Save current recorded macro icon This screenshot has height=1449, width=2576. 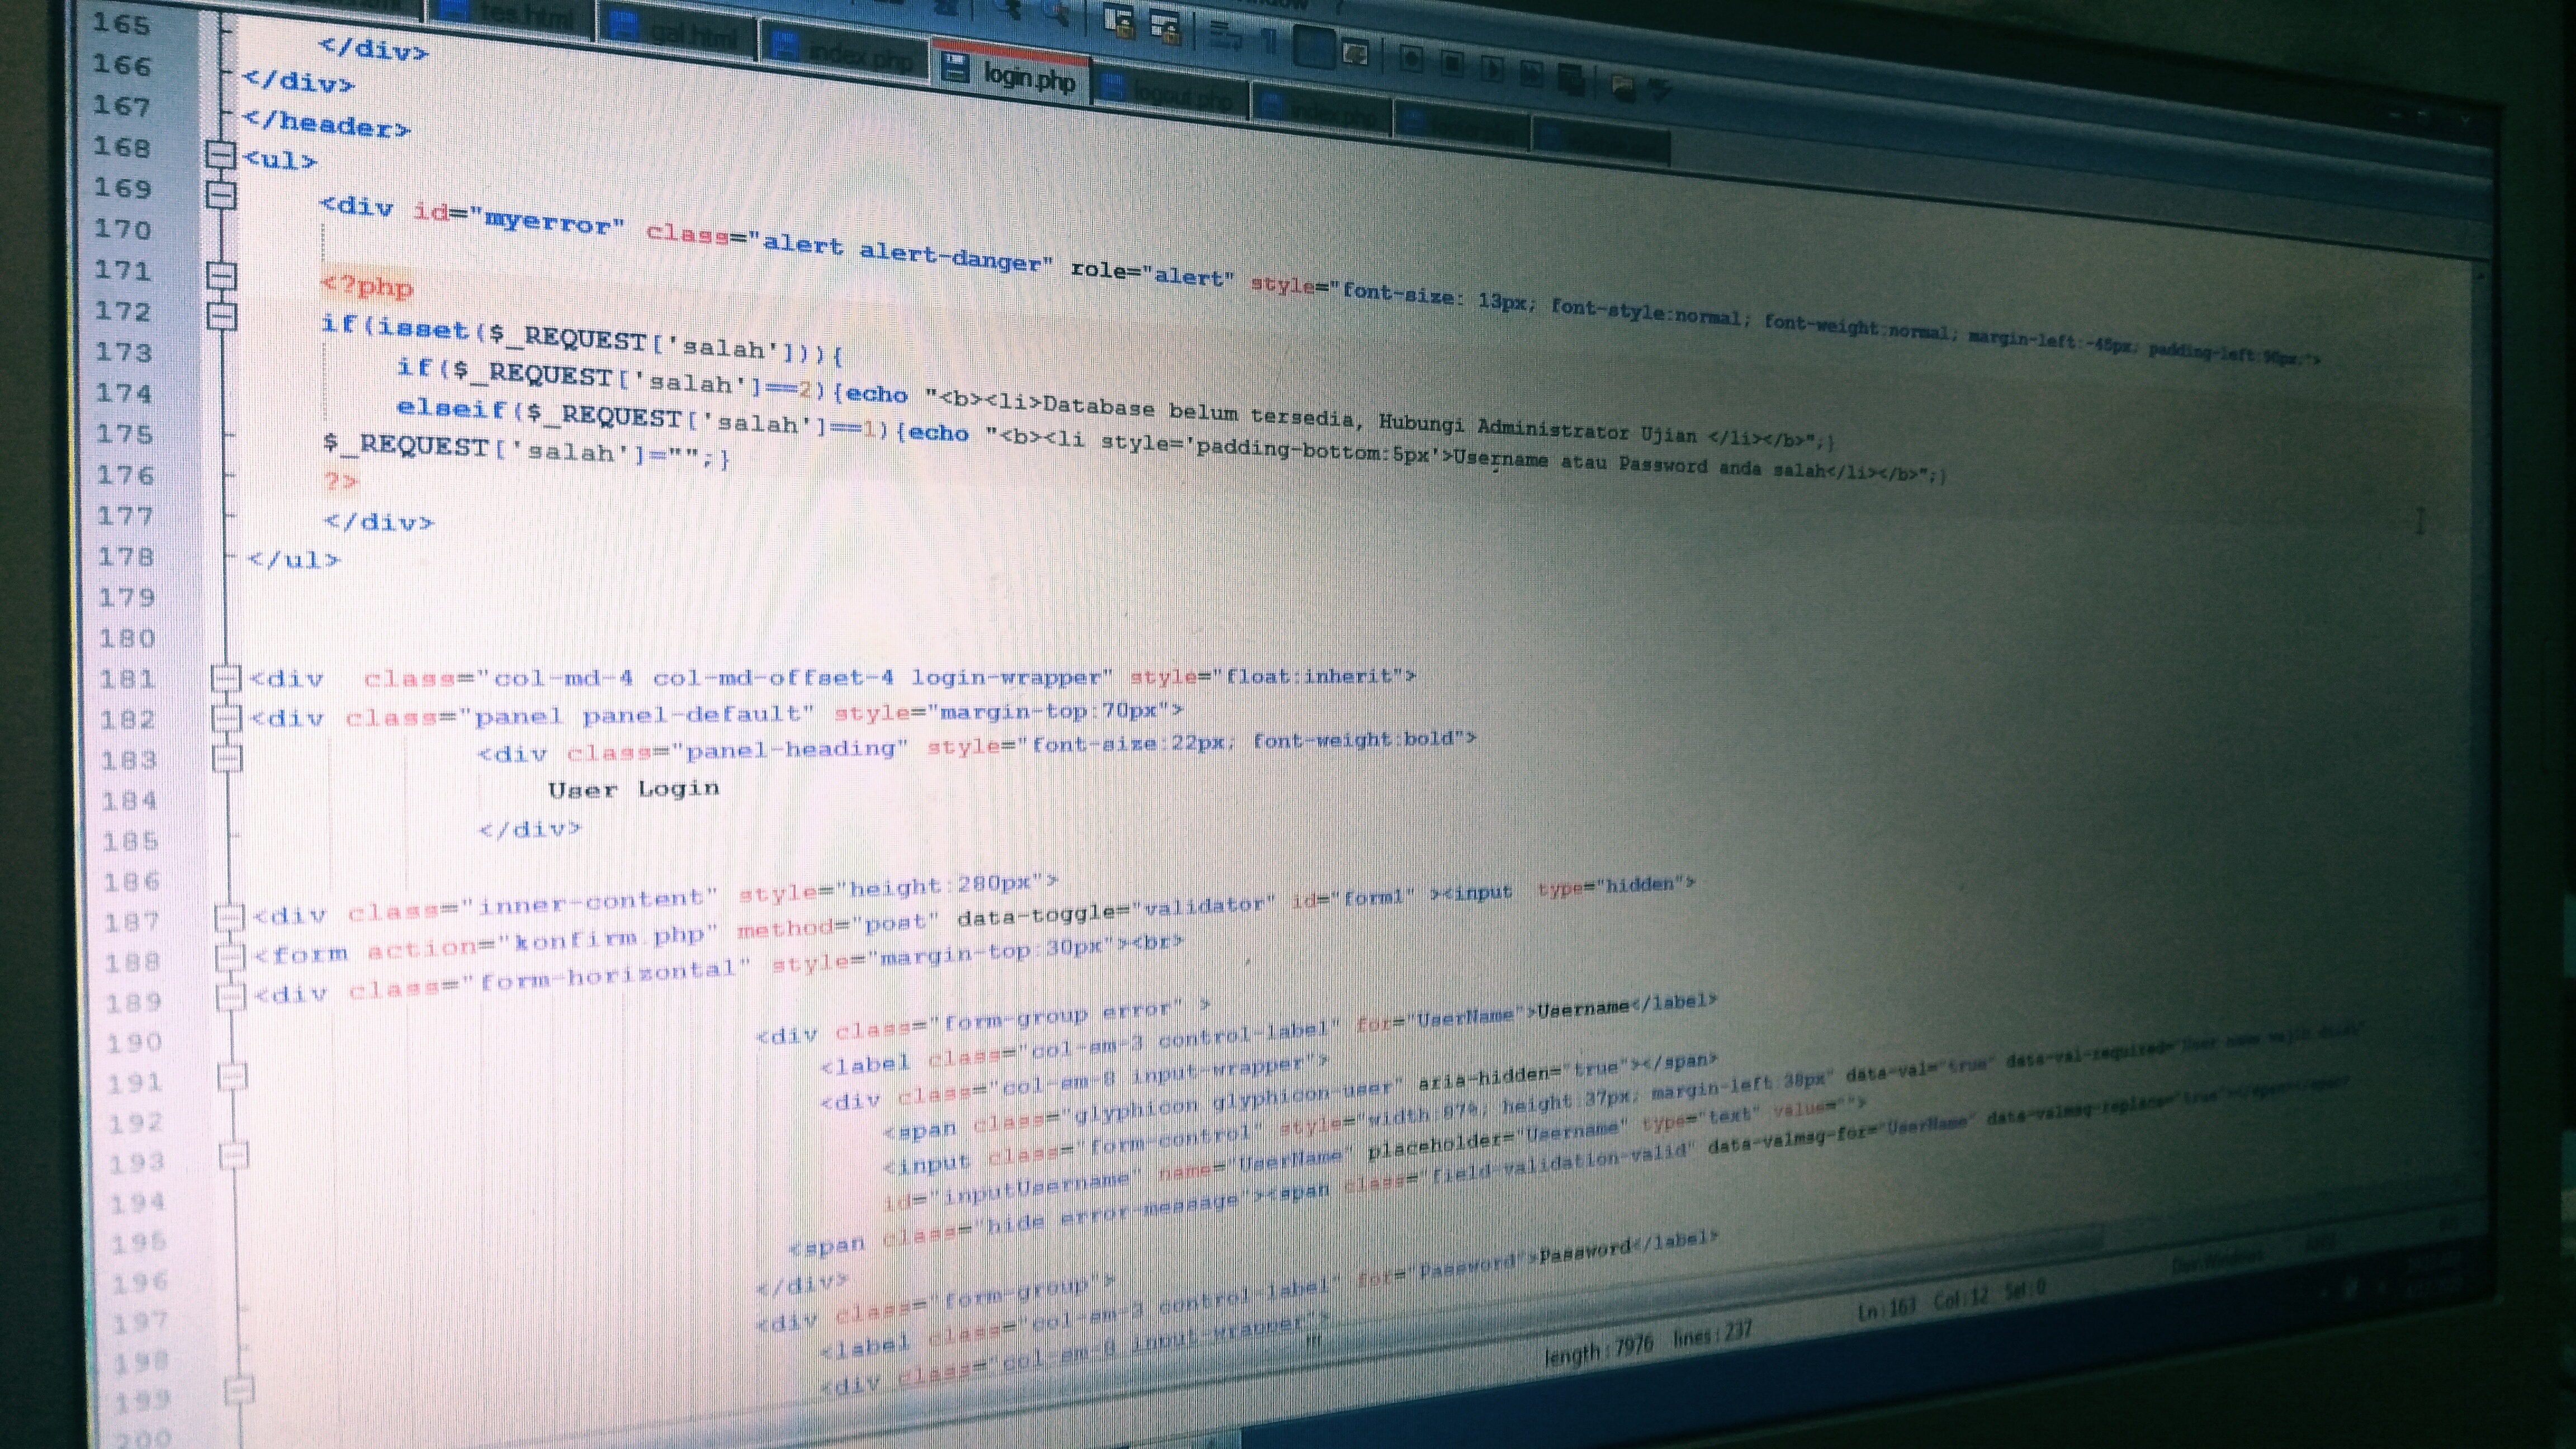tap(1572, 80)
